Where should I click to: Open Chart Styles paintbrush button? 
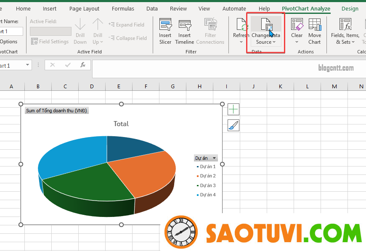[x=233, y=125]
